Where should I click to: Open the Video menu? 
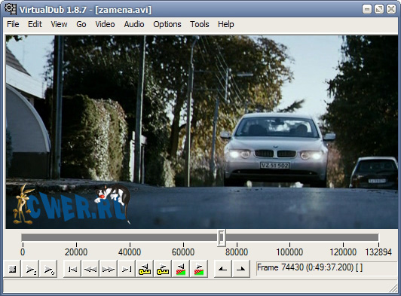tap(105, 24)
